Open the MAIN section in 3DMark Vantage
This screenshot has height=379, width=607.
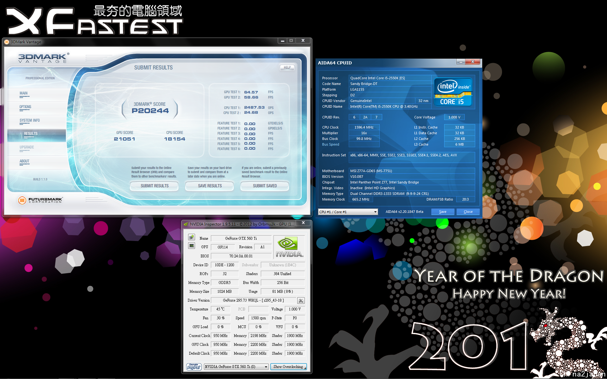pyautogui.click(x=23, y=93)
